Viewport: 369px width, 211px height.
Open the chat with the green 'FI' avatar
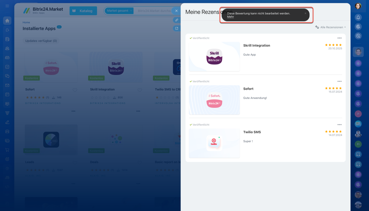coord(358,144)
